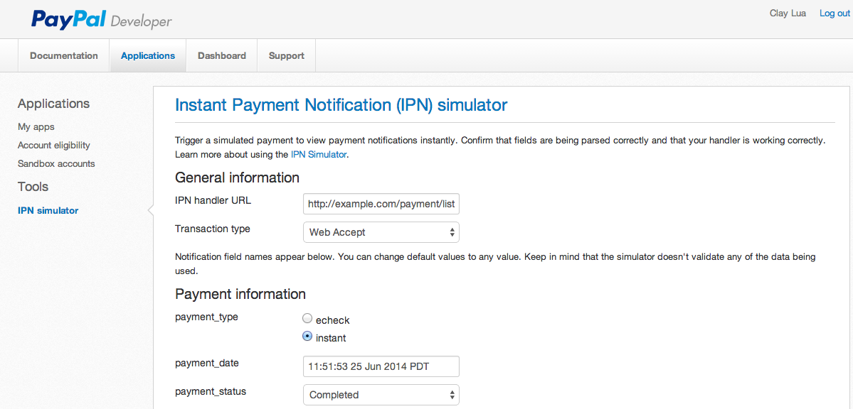This screenshot has height=409, width=853.
Task: Go to Sandbox accounts
Action: pos(56,163)
